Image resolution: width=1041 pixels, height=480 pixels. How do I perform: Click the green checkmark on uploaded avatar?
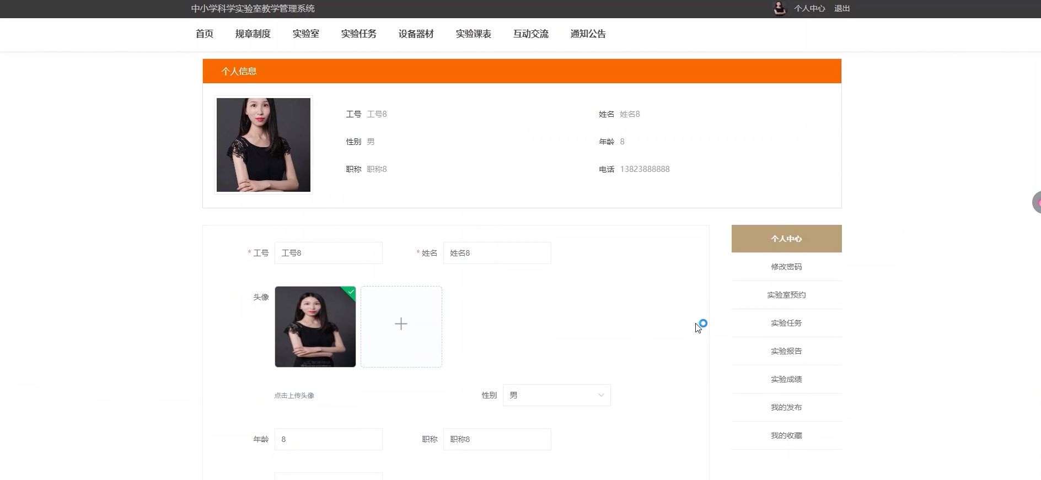(x=351, y=292)
